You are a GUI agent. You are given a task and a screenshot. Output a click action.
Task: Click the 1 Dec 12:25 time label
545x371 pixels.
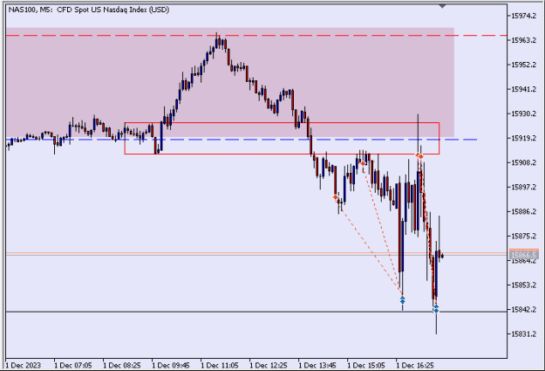(x=269, y=366)
